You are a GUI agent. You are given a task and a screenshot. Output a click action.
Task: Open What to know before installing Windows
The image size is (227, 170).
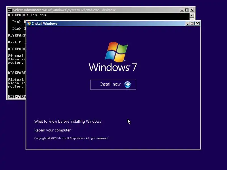point(68,122)
